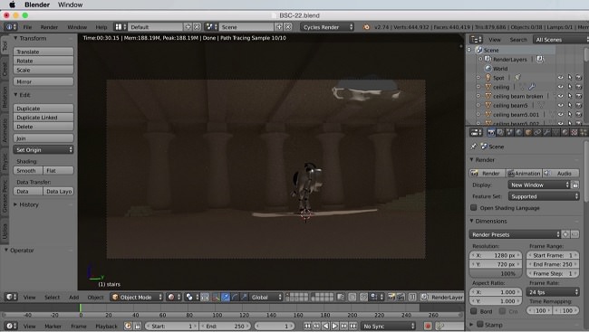Open the Set Origin dropdown
The image size is (589, 332).
[43, 149]
